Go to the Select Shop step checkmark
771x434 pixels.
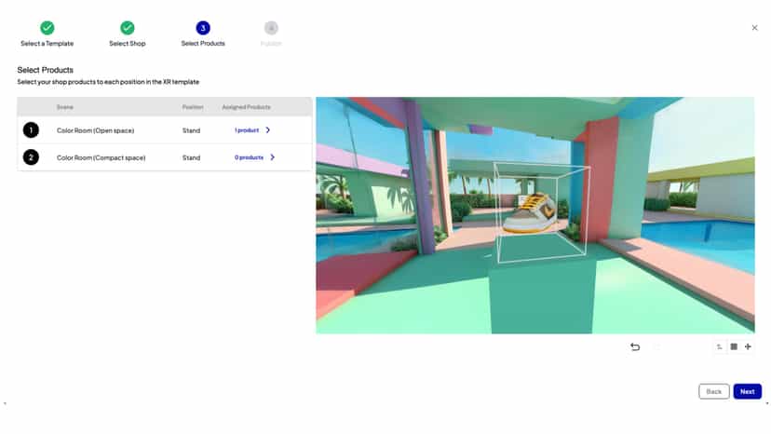pyautogui.click(x=128, y=28)
